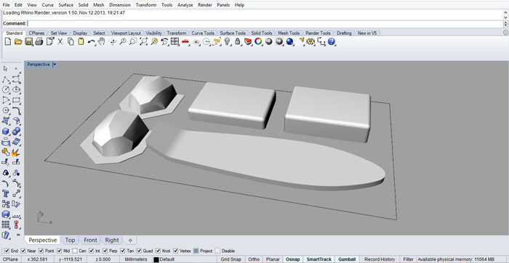Open the Perspective viewport dropdown arrow

(x=55, y=64)
